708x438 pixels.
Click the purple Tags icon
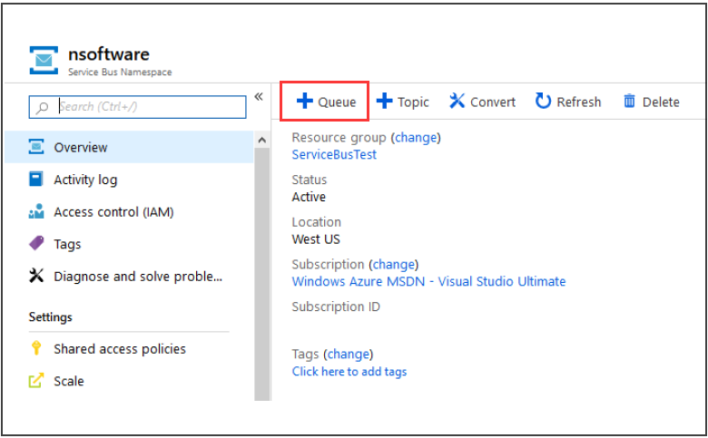pos(36,244)
